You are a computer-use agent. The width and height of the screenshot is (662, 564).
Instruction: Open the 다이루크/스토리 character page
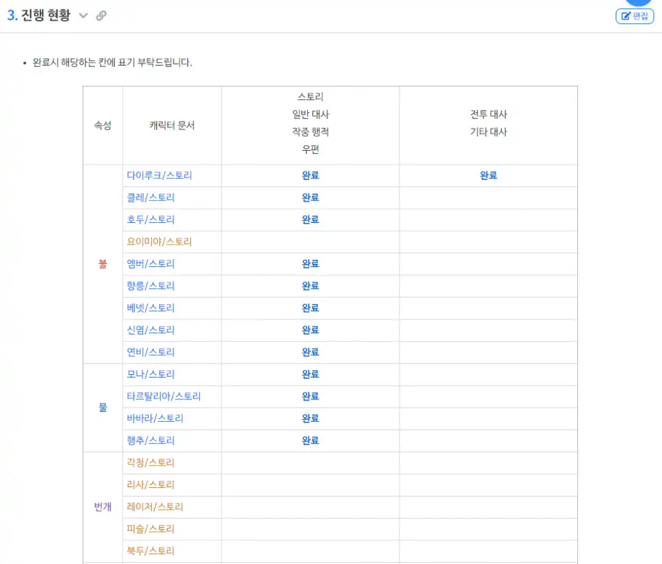click(x=159, y=176)
